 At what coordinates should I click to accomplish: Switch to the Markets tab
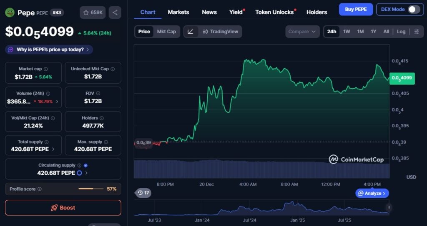pos(178,12)
